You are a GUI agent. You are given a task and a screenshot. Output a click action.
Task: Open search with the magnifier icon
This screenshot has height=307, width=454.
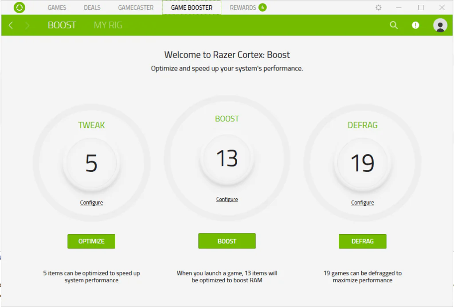pos(394,25)
